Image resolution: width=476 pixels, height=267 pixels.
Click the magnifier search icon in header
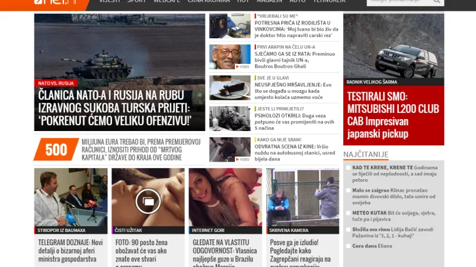click(x=437, y=1)
